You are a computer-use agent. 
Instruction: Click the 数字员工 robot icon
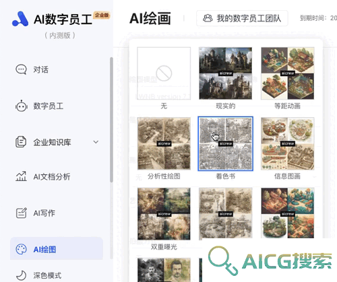click(22, 106)
